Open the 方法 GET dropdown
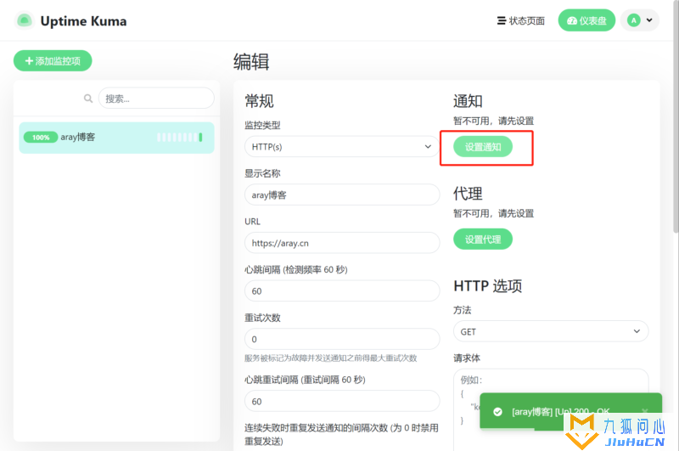 551,331
